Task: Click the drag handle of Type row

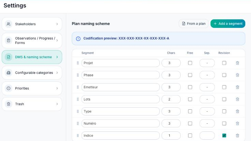Action: click(x=78, y=111)
